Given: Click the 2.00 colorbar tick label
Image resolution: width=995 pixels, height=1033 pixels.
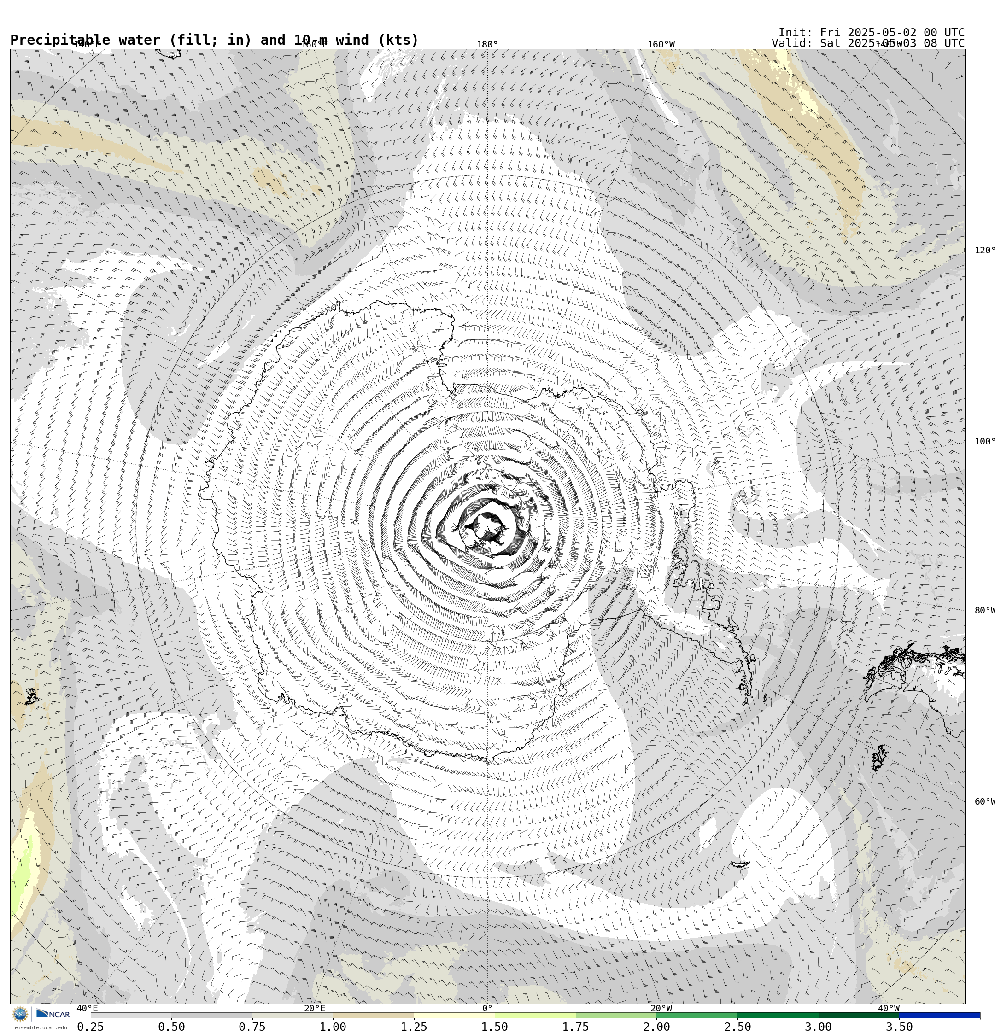Looking at the screenshot, I should pos(656,1027).
